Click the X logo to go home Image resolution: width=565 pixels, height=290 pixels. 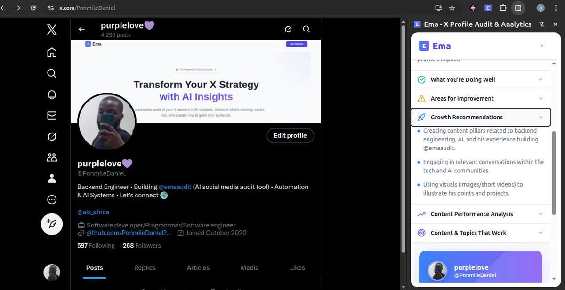[52, 29]
